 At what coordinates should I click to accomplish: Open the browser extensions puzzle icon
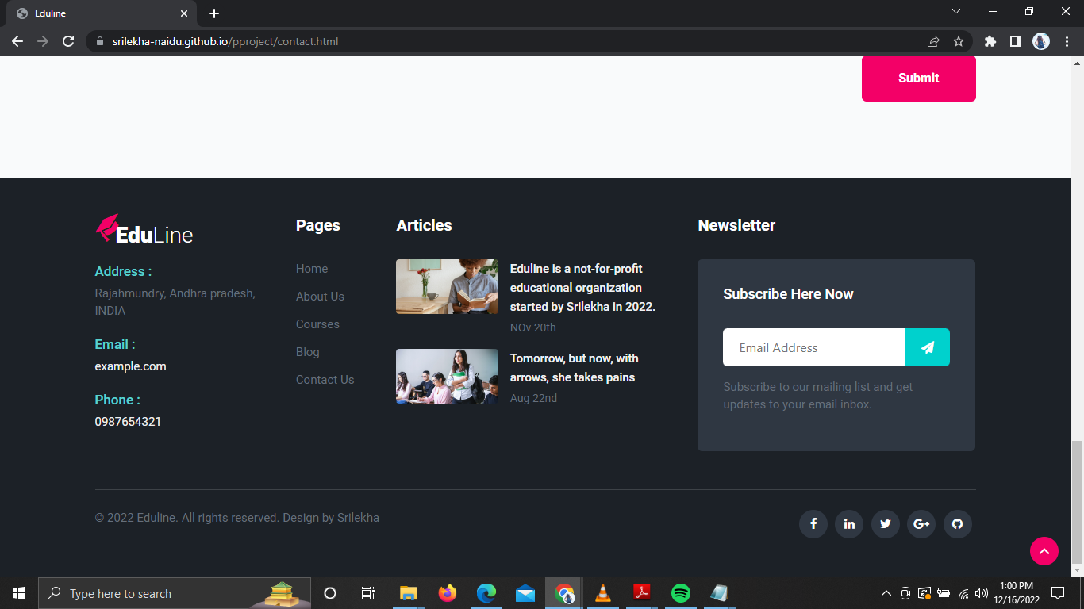point(990,41)
